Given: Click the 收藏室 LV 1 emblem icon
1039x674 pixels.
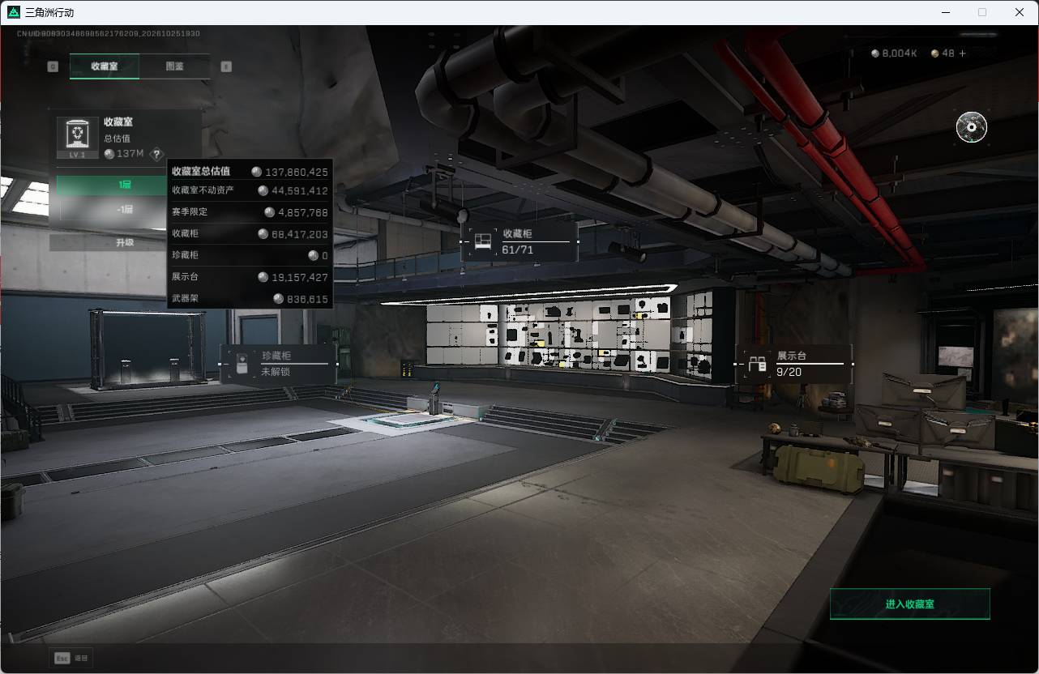Looking at the screenshot, I should (78, 137).
